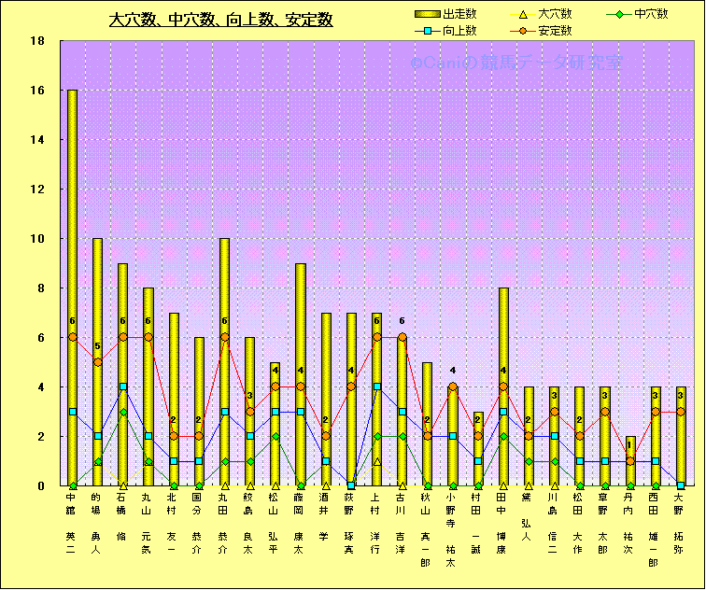Click the watermark text ©Gamiの競馬データ研究室
The image size is (706, 590).
pyautogui.click(x=515, y=63)
